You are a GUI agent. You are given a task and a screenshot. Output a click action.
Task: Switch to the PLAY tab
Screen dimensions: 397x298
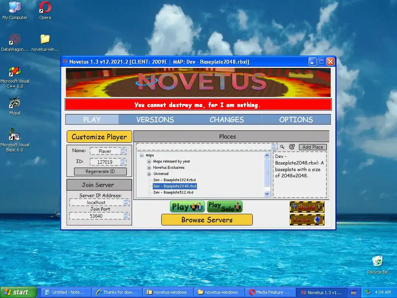click(92, 120)
